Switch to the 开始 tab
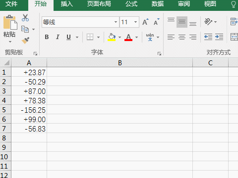The width and height of the screenshot is (238, 178). click(x=41, y=4)
